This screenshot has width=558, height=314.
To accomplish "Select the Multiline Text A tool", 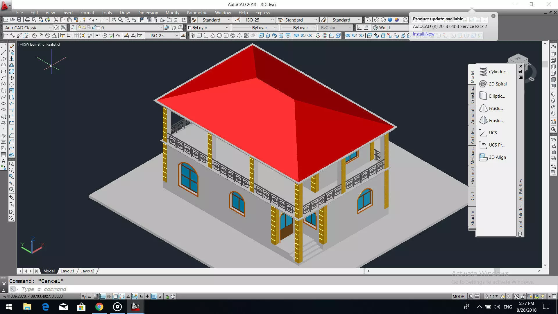I will coord(3,161).
